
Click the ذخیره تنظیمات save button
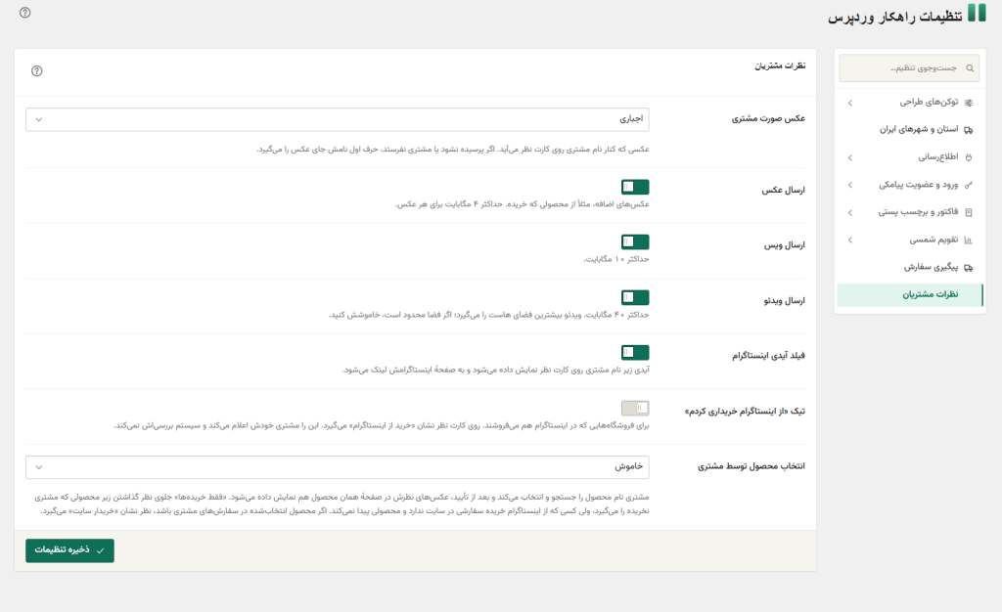[69, 550]
